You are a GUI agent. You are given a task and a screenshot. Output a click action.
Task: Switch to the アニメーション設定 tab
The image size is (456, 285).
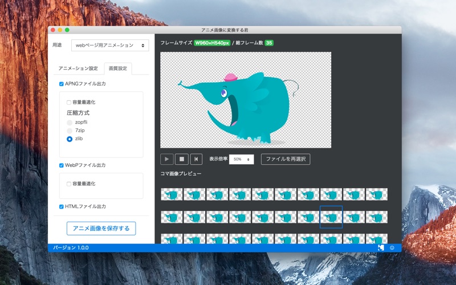tap(78, 68)
